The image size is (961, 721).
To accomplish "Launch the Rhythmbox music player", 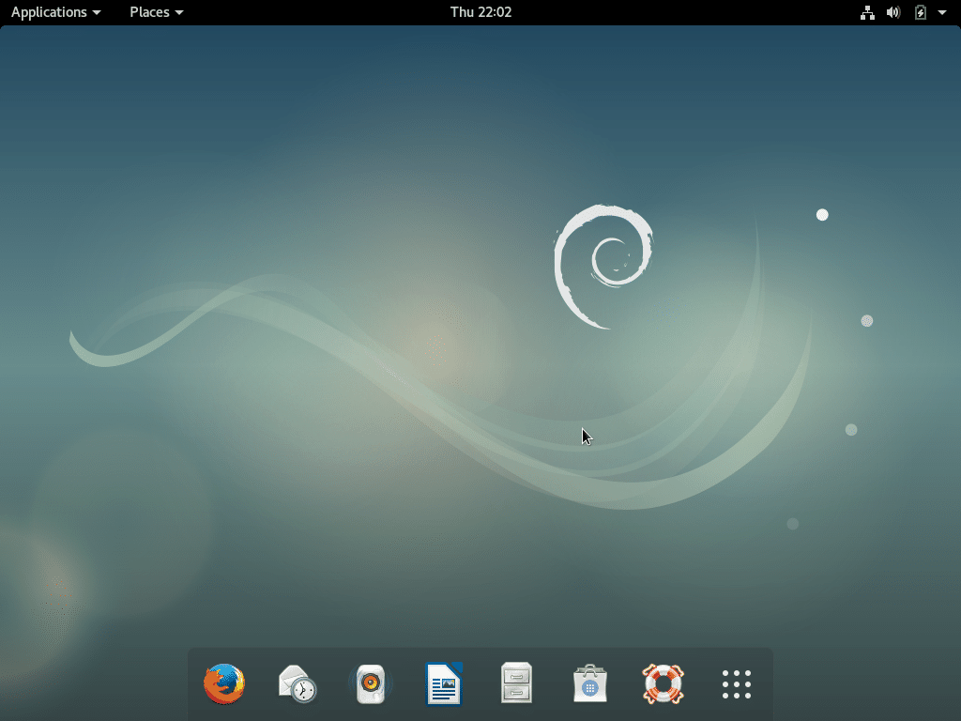I will (x=371, y=684).
